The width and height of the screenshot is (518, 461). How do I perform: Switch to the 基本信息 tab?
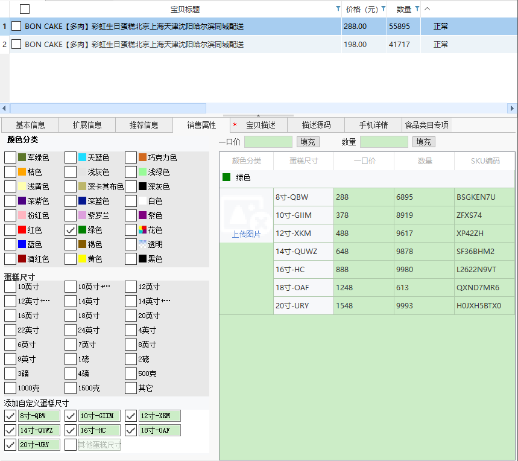30,125
